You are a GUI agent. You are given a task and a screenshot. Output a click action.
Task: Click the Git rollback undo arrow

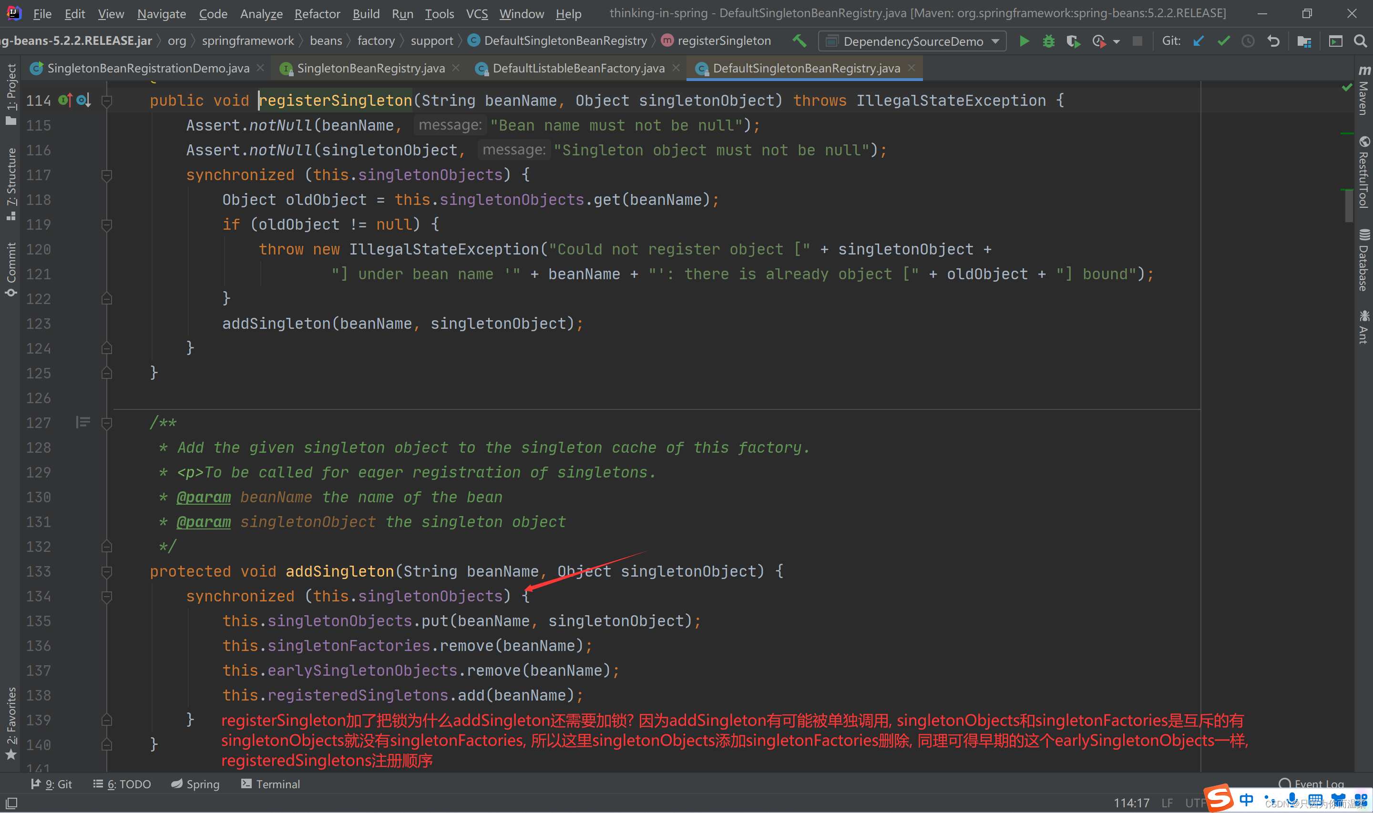(x=1273, y=41)
